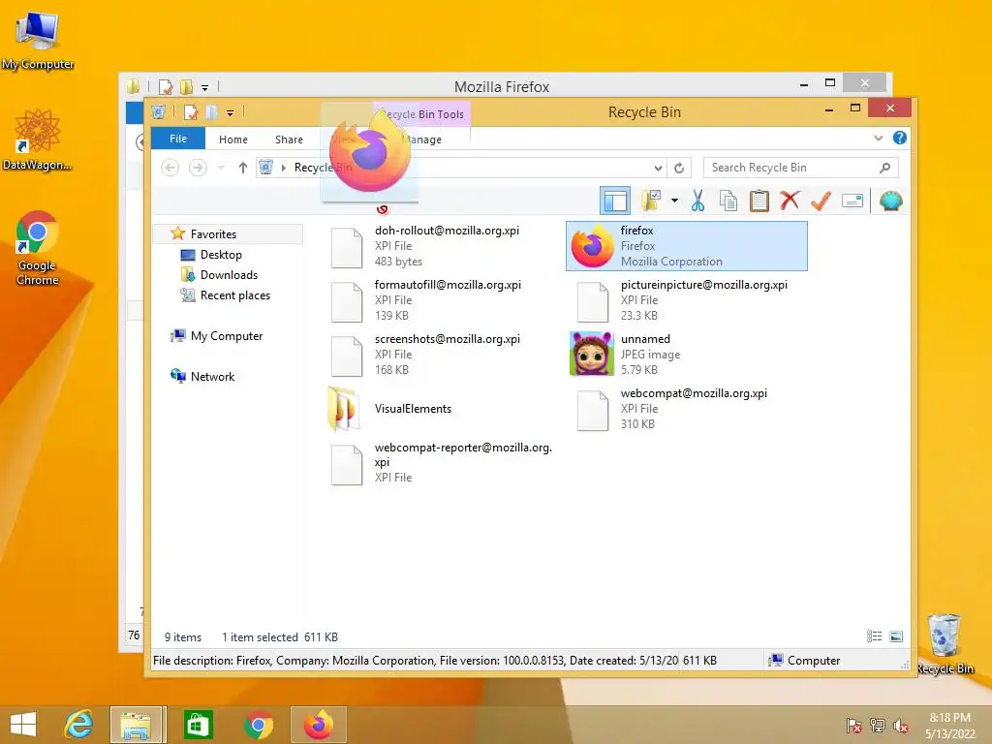
Task: Expand the ribbon with the chevron
Action: (878, 138)
